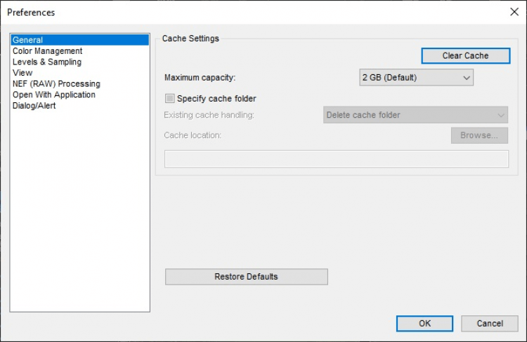Go to the View preferences section
527x342 pixels.
pos(22,73)
